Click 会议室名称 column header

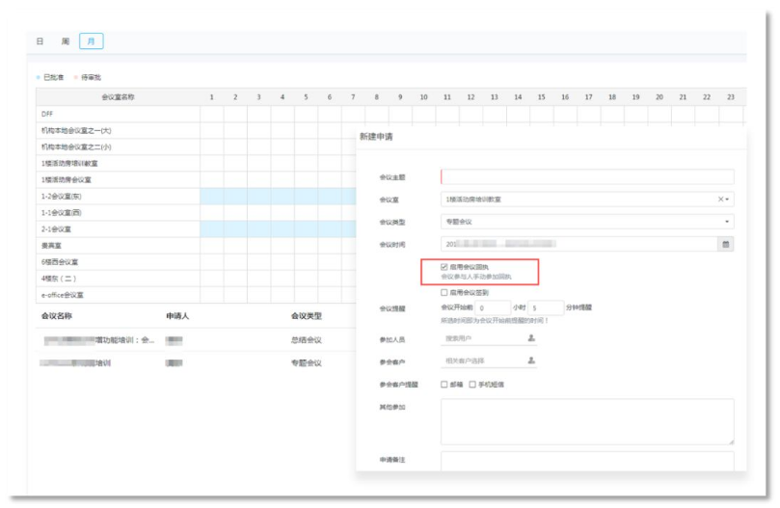[118, 97]
